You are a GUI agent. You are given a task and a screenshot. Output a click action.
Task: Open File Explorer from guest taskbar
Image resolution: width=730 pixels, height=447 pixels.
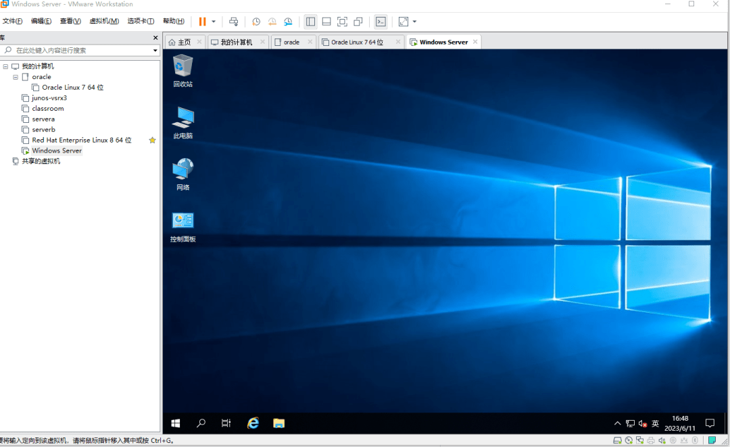279,423
